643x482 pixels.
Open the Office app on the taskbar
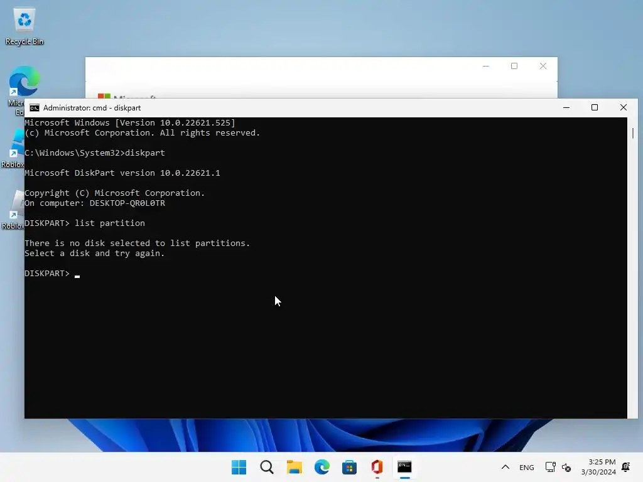click(377, 467)
